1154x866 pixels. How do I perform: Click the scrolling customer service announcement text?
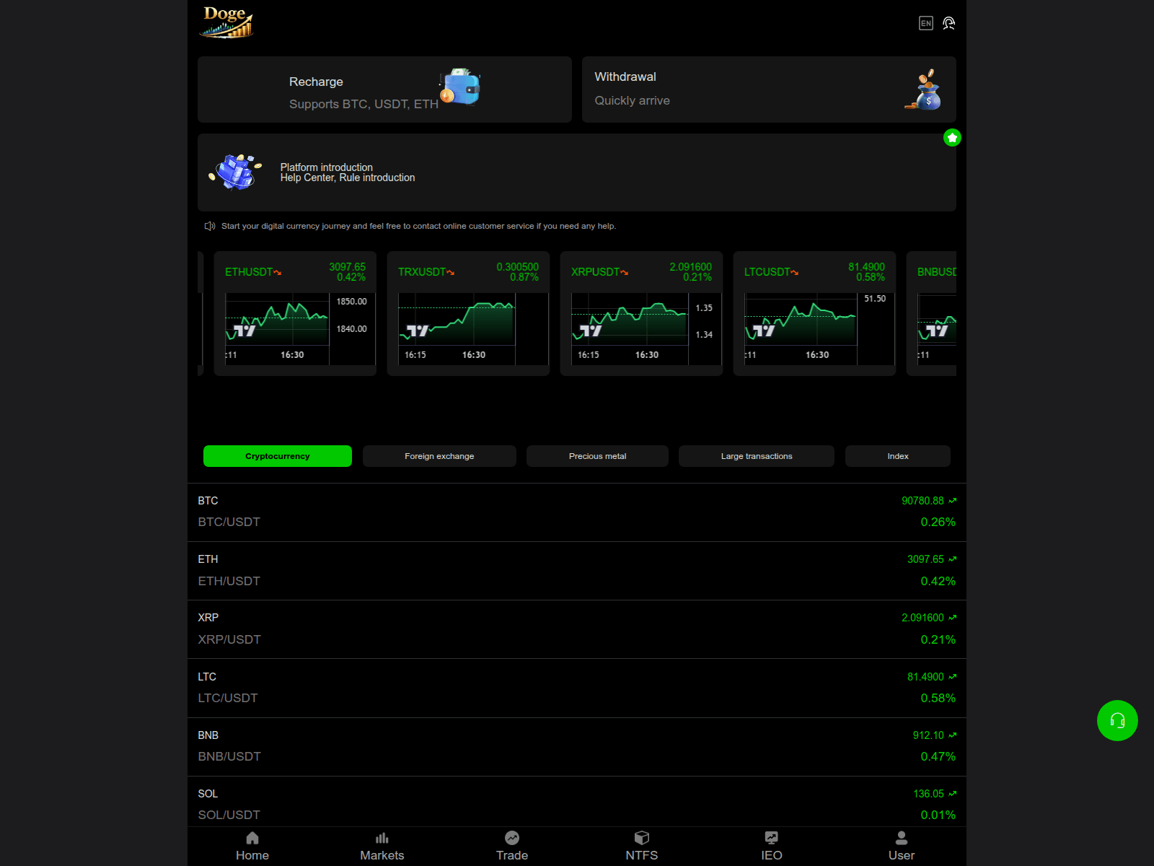tap(418, 226)
